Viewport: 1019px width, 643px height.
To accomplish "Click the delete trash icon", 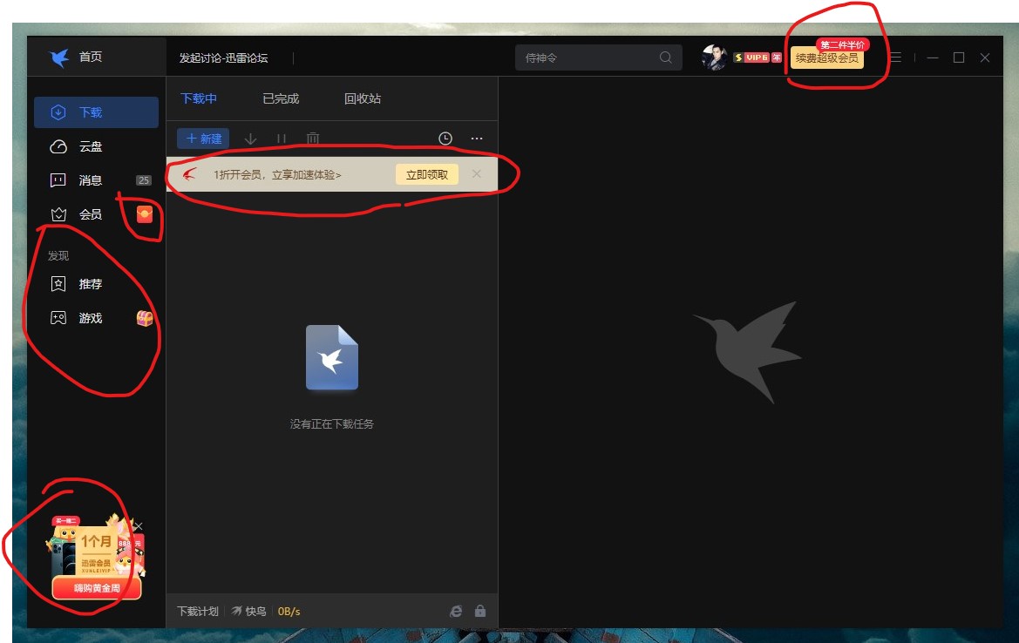I will [x=313, y=139].
